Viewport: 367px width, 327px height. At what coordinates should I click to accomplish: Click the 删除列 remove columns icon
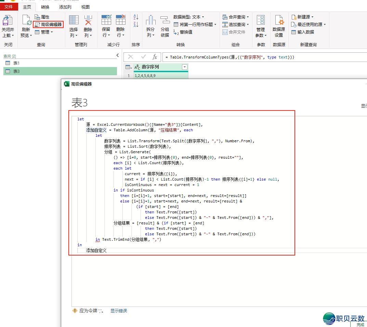[88, 20]
